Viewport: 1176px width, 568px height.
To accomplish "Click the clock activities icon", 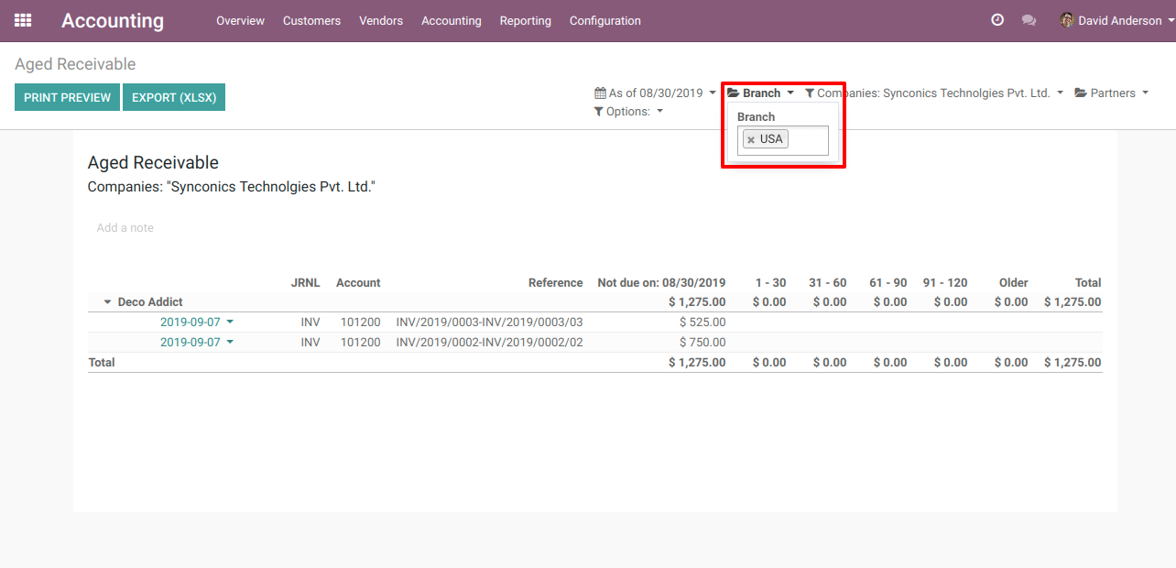I will tap(997, 20).
